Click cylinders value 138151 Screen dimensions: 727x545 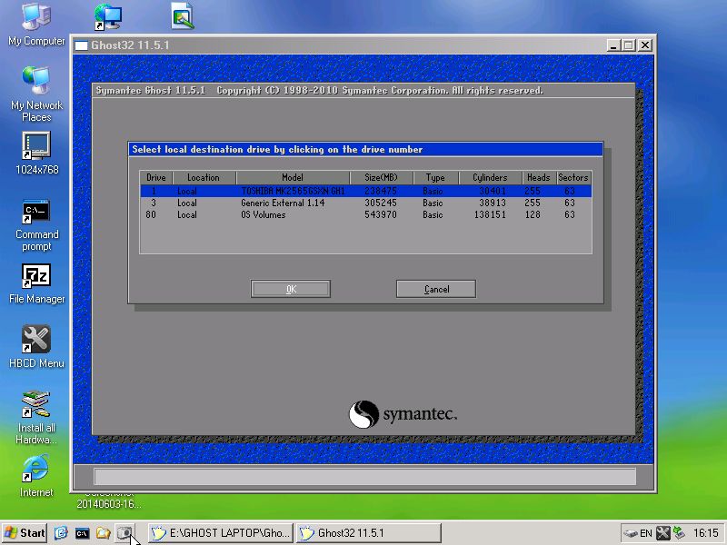tap(490, 214)
